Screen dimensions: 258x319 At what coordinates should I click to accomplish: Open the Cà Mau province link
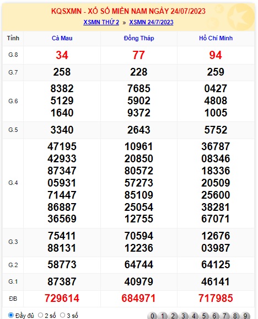[62, 38]
